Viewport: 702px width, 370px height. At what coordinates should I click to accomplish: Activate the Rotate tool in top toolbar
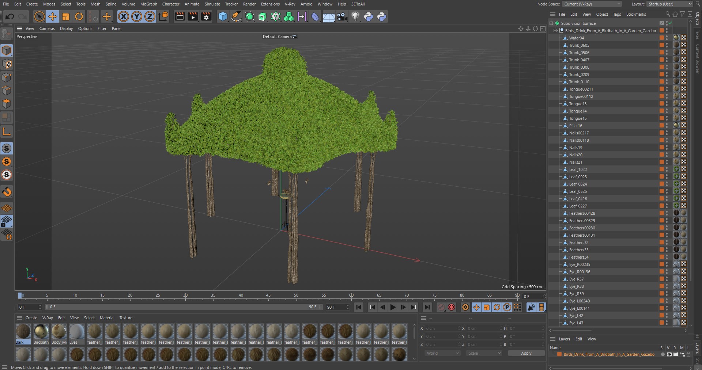pos(79,16)
